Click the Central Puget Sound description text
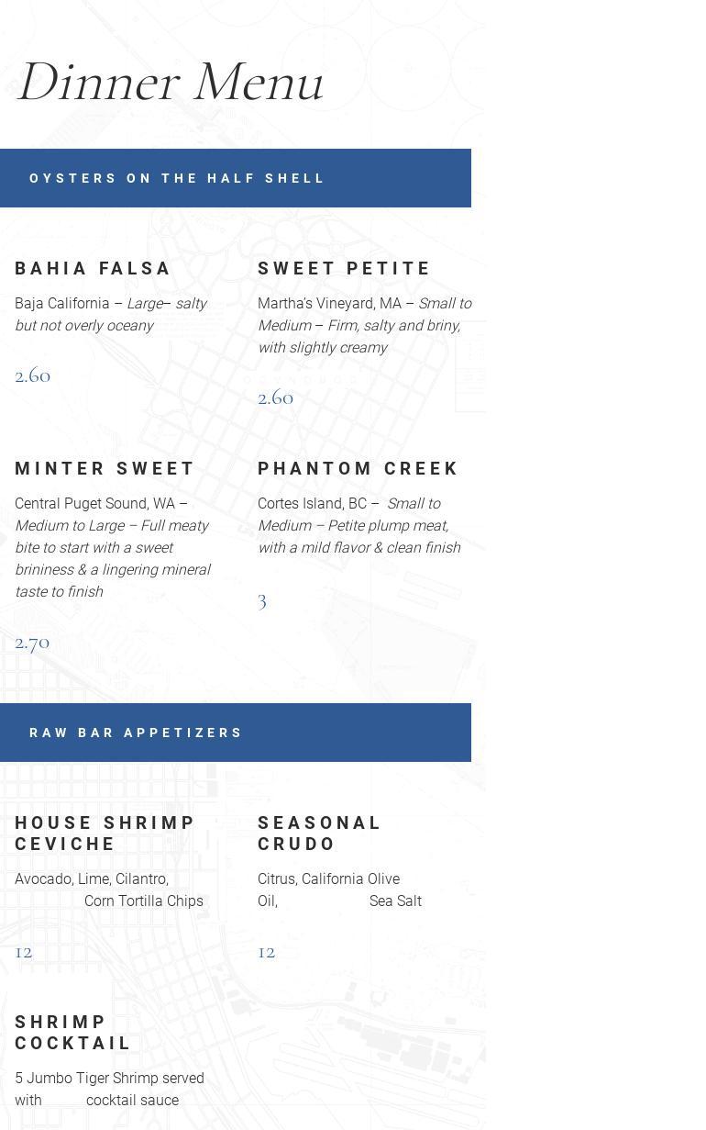Viewport: 706px width, 1130px height. (x=113, y=547)
